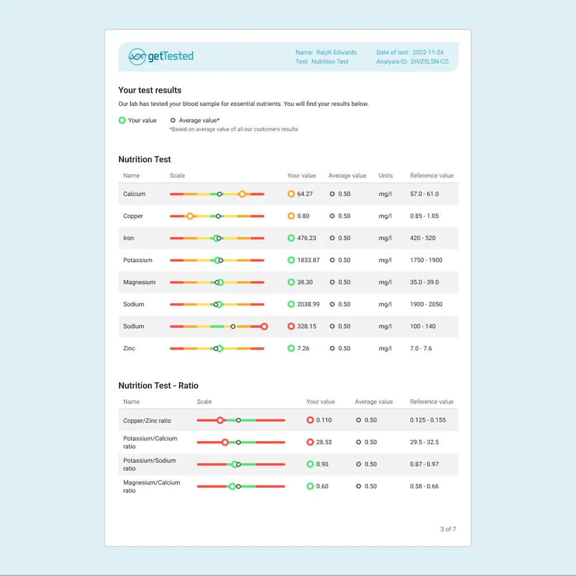576x576 pixels.
Task: Click the name Ralph Edwards in the header
Action: click(x=336, y=52)
